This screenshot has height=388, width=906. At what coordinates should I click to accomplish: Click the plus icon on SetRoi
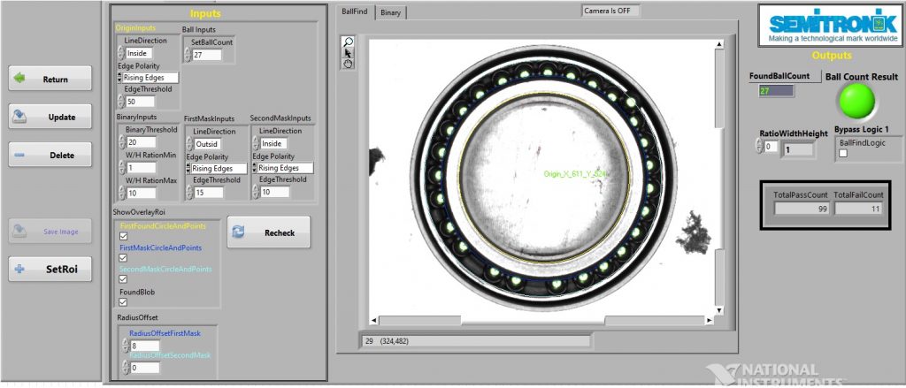coord(19,269)
